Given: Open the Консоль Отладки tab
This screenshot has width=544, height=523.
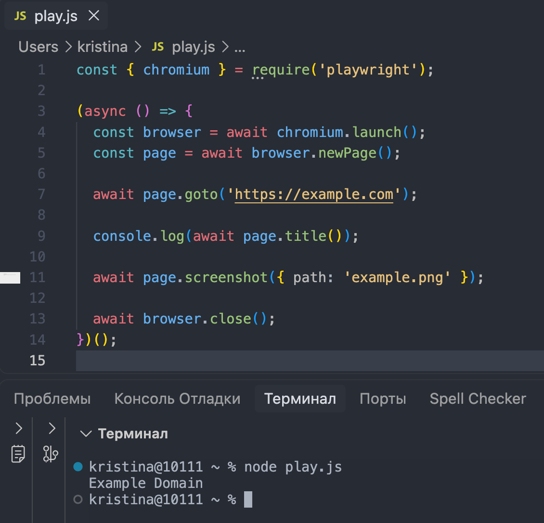Looking at the screenshot, I should pyautogui.click(x=177, y=398).
